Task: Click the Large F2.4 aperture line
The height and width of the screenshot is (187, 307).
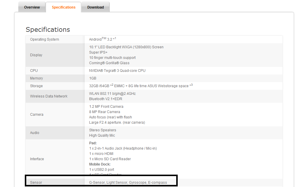Action: click(x=117, y=122)
